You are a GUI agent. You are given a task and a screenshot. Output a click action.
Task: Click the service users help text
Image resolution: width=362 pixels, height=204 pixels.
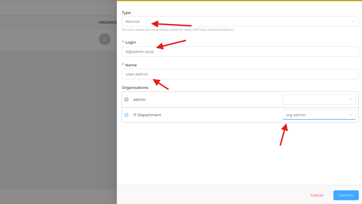pos(178,30)
